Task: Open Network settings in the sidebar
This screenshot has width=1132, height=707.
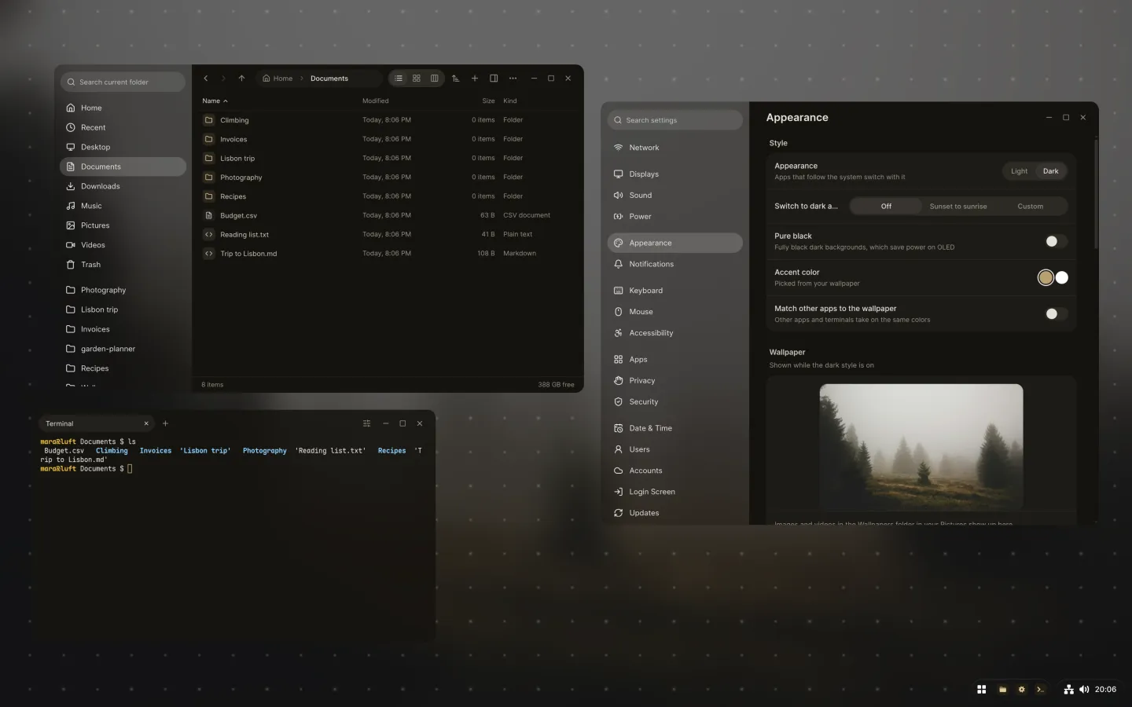Action: [674, 148]
